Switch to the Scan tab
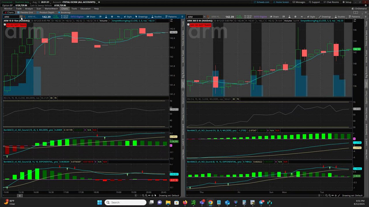Viewport: 369px width, 207px height. pyautogui.click(x=39, y=9)
